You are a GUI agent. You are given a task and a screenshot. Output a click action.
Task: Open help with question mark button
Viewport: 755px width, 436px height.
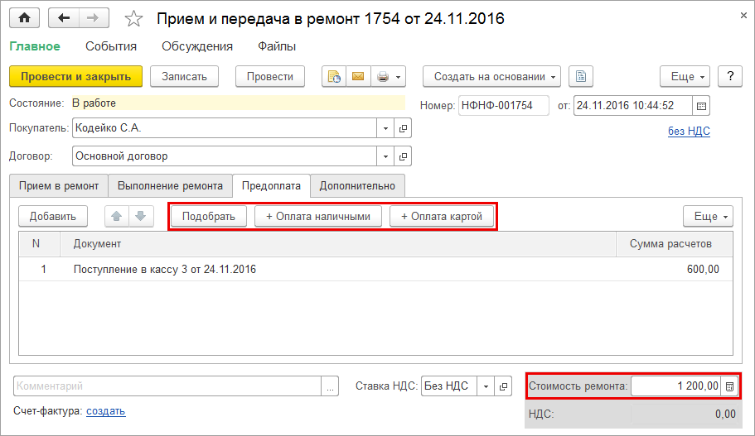[730, 76]
